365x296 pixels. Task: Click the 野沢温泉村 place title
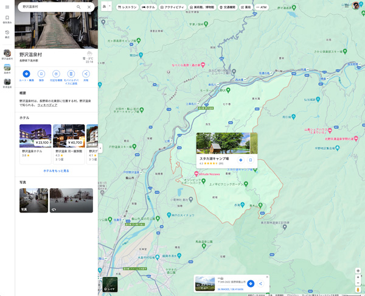tap(30, 55)
